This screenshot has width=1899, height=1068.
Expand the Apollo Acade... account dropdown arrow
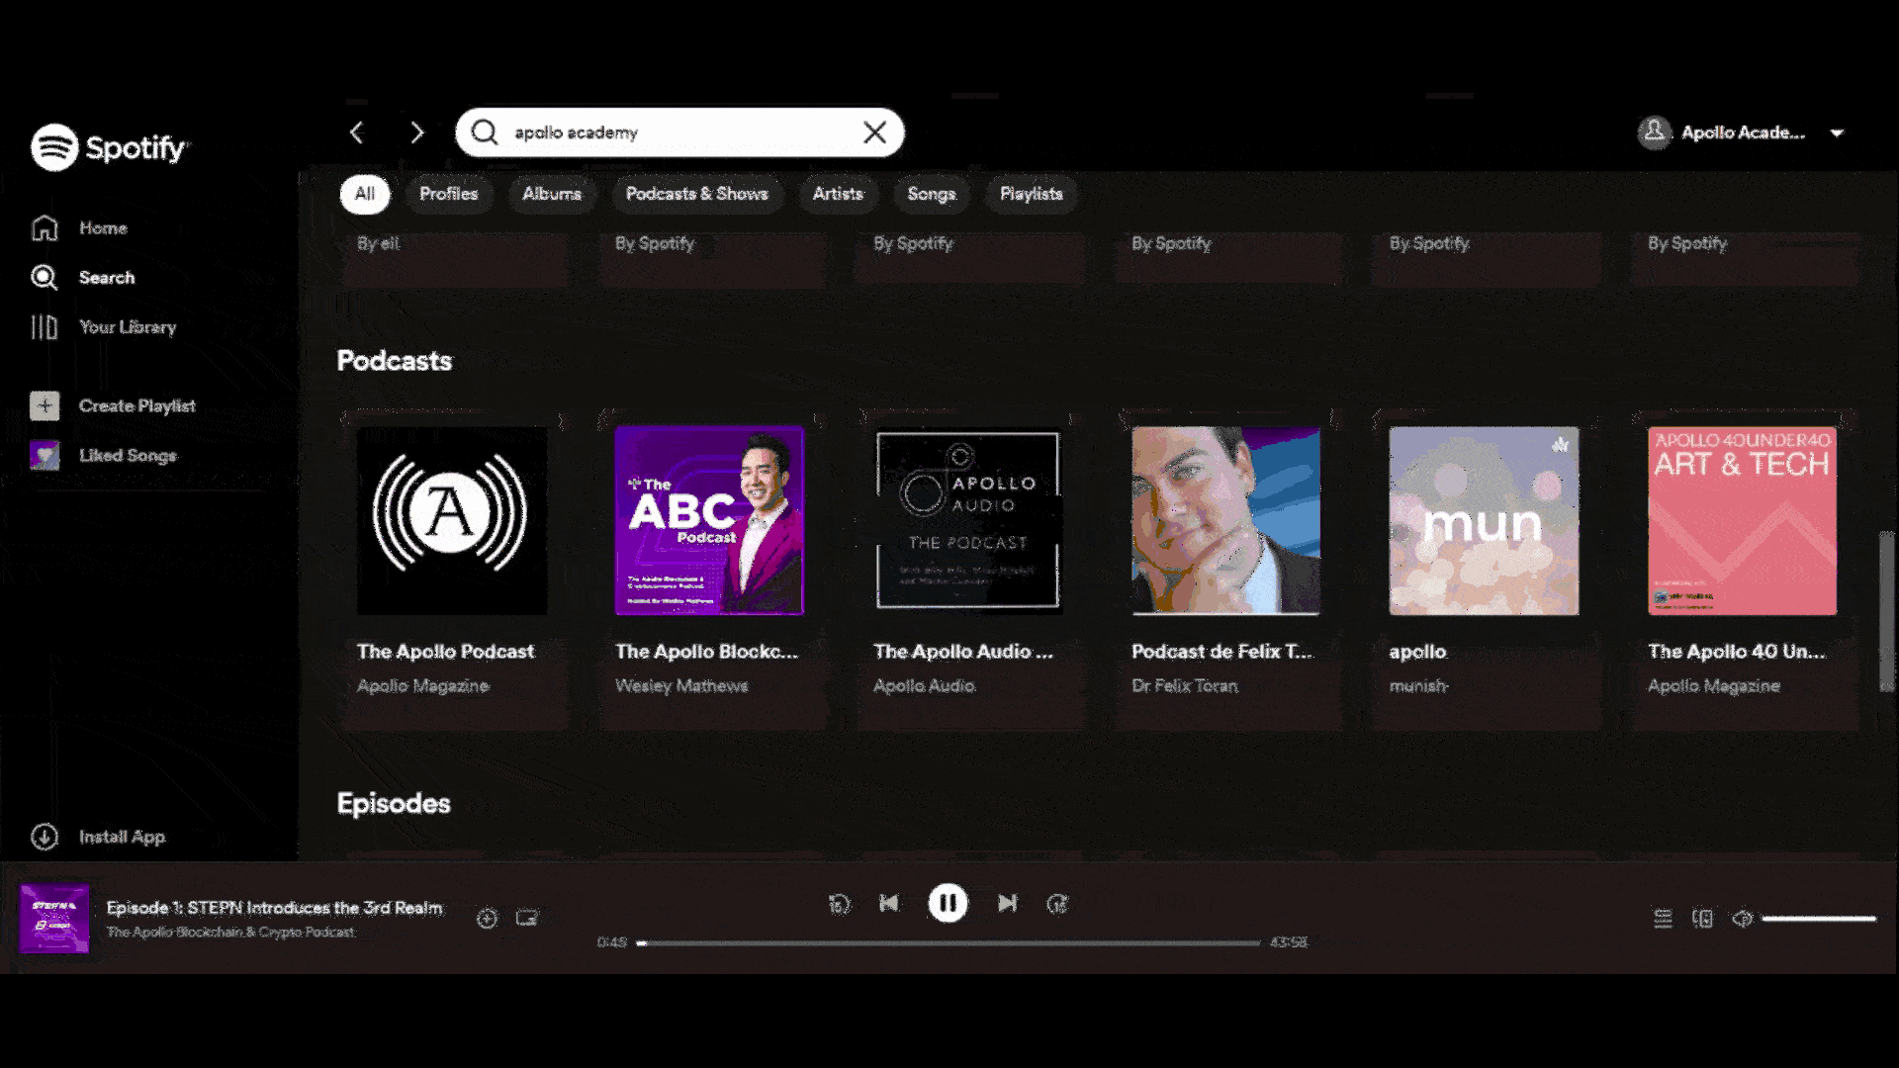pos(1837,133)
